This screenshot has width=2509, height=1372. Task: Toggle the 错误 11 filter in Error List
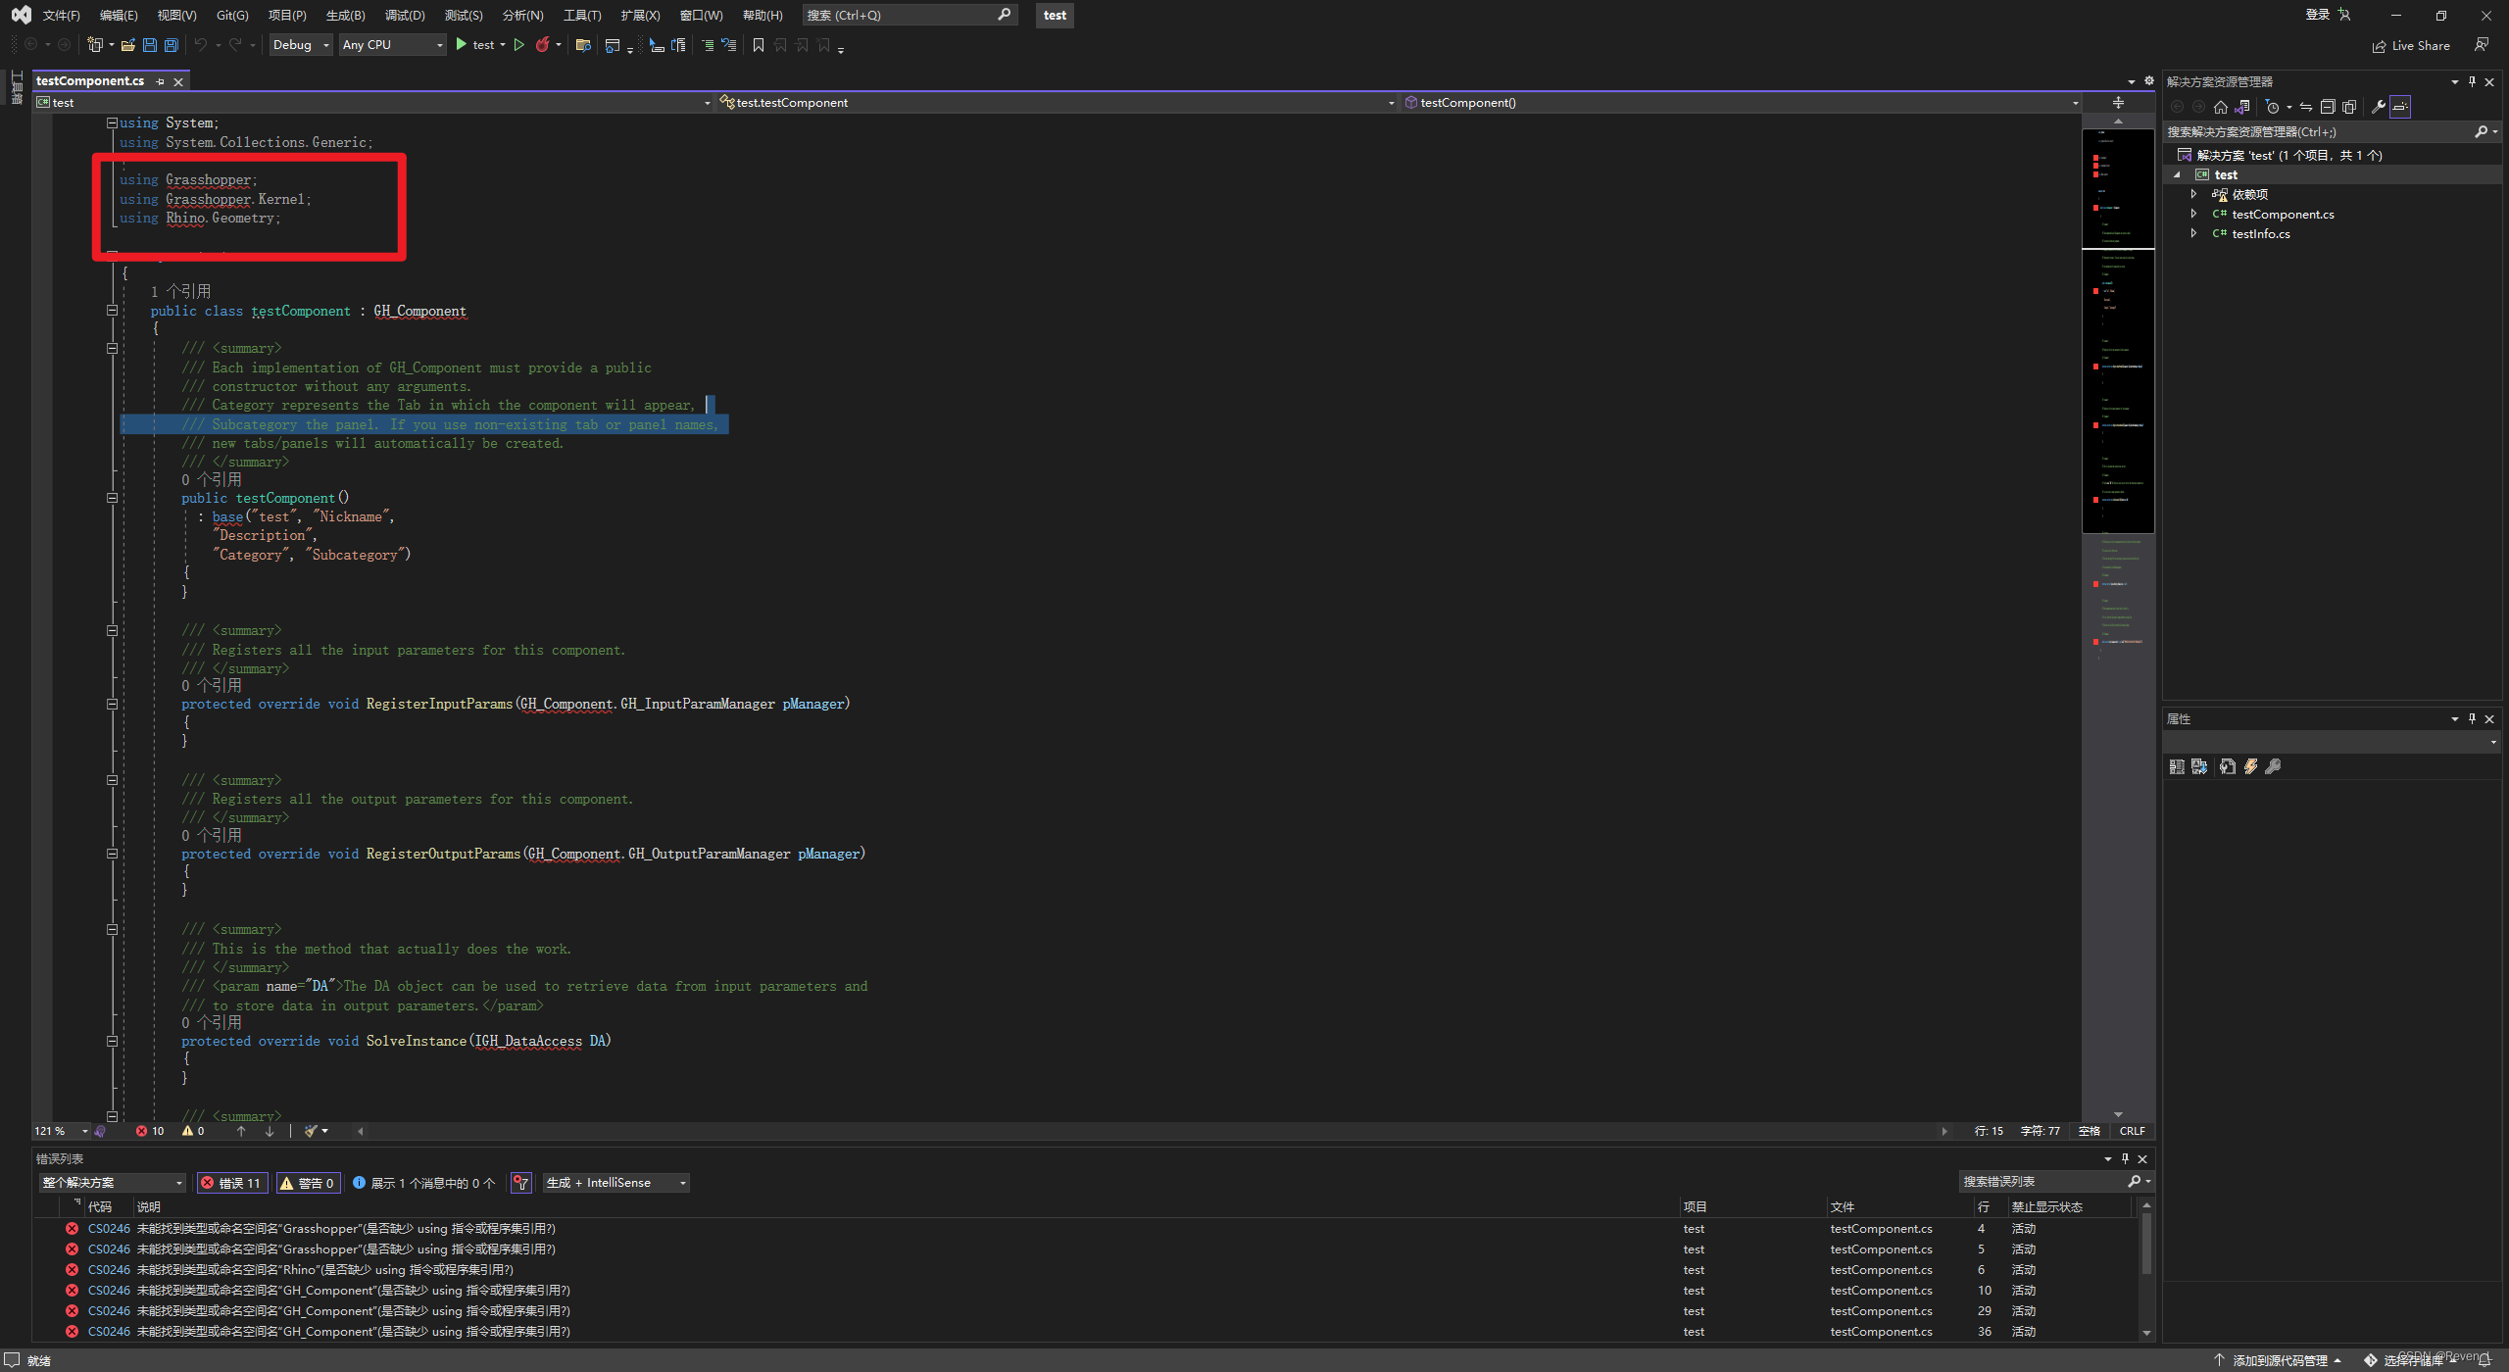[232, 1182]
